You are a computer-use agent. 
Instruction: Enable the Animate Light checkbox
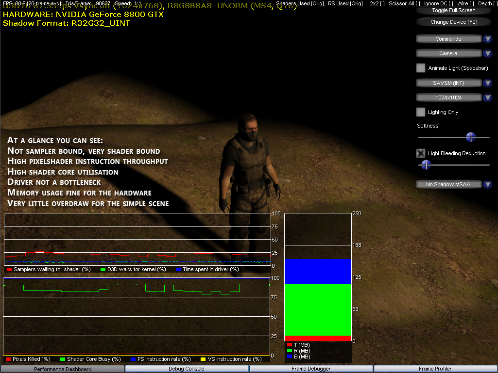tap(420, 68)
